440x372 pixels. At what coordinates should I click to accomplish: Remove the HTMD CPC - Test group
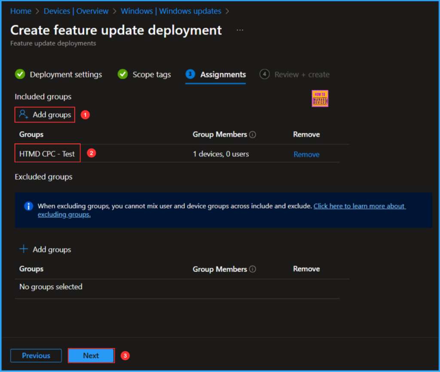pos(306,154)
